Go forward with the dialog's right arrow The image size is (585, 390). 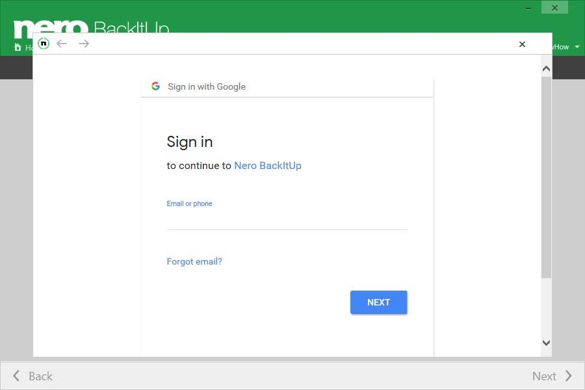coord(84,44)
